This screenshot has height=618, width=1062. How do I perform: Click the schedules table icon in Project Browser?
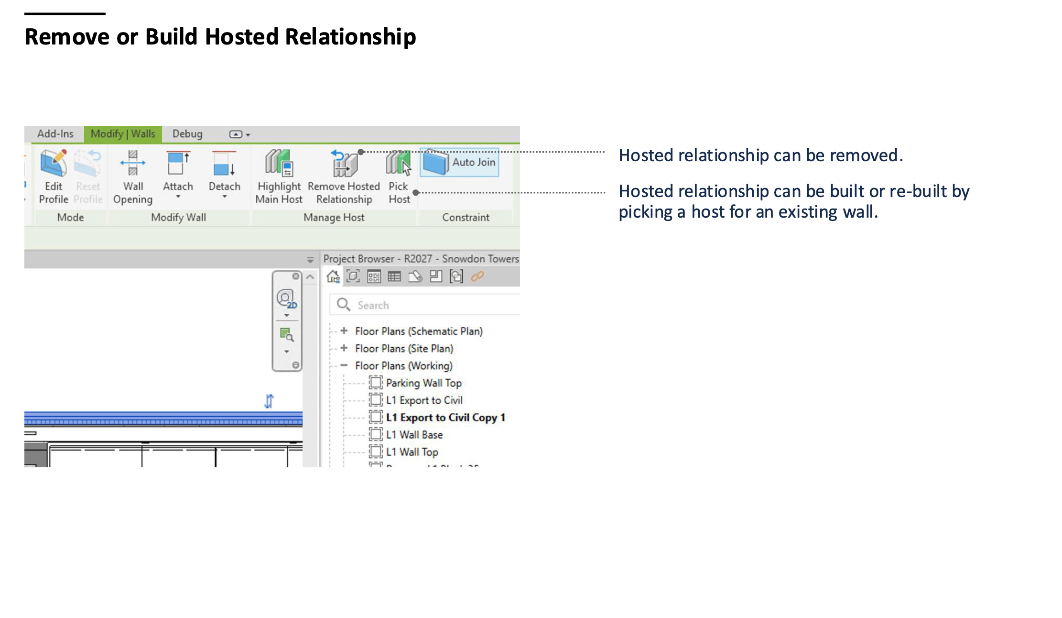point(394,276)
